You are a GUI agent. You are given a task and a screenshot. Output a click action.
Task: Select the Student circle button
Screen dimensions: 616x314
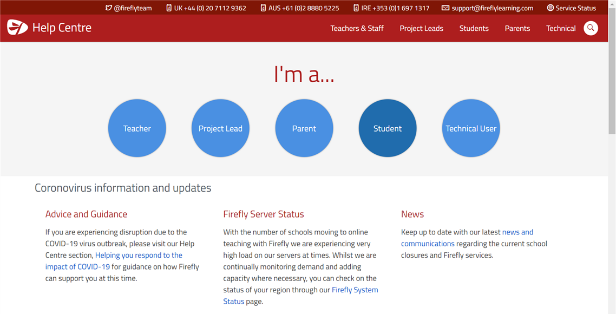click(388, 128)
